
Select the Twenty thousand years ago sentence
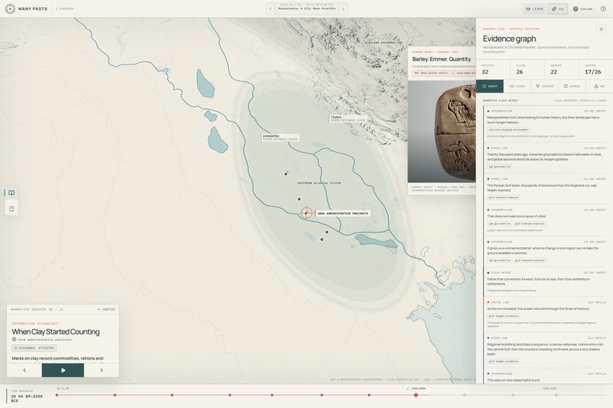point(546,157)
